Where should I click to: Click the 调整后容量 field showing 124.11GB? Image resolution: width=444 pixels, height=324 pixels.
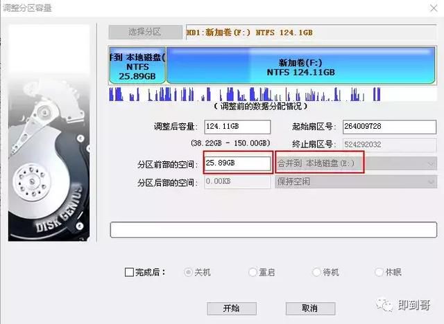tap(237, 127)
